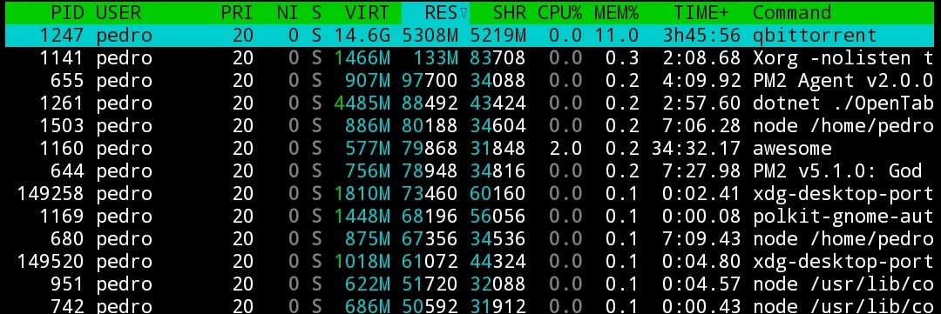Click the 11.0 MEM% value
Image resolution: width=941 pixels, height=314 pixels.
click(x=616, y=36)
